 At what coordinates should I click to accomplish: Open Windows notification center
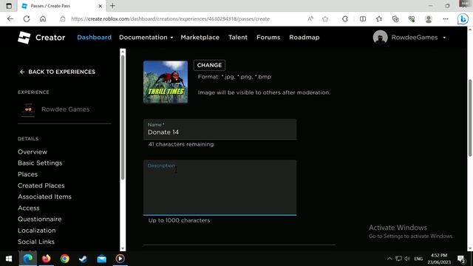coord(461,259)
